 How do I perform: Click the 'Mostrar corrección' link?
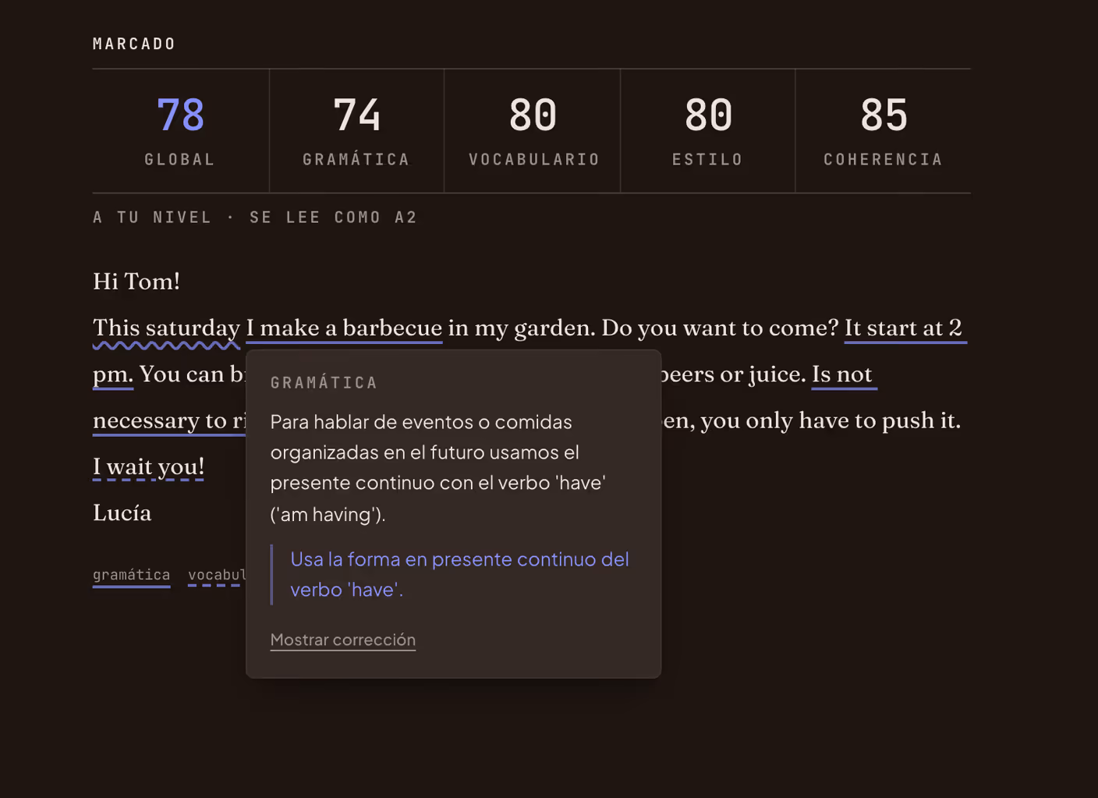point(342,640)
